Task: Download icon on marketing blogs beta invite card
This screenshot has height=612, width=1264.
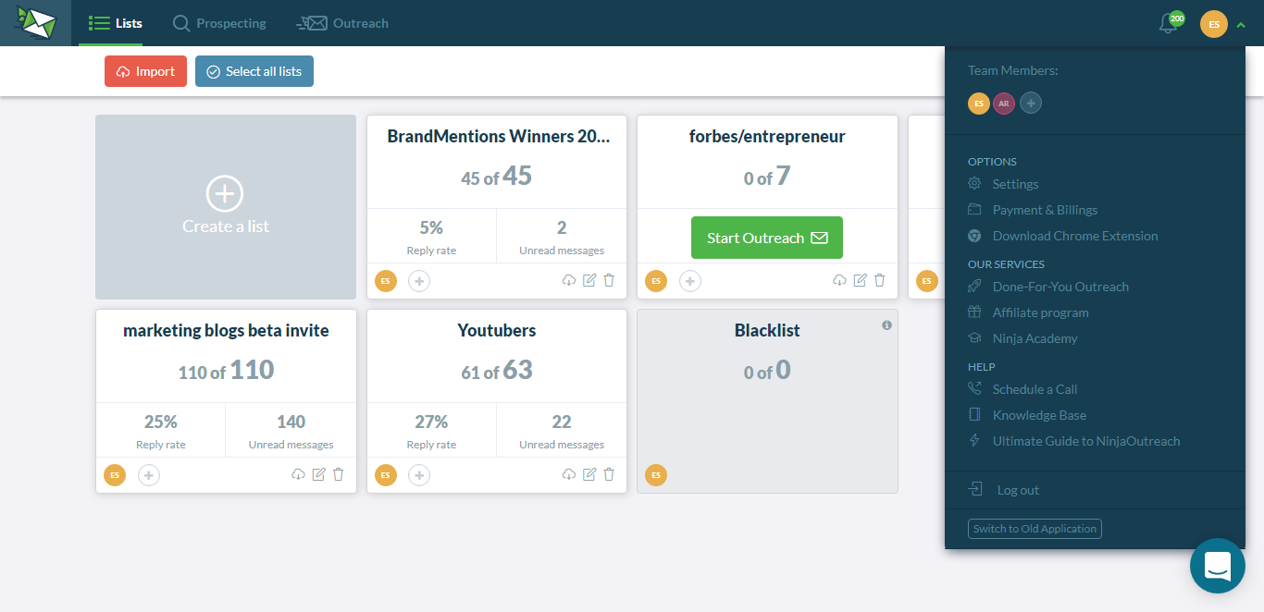Action: point(298,474)
